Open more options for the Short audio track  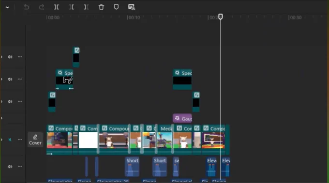coord(20,167)
